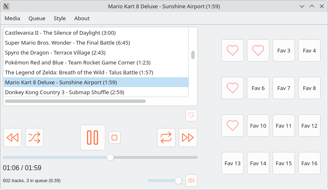328x190 pixels.
Task: Open the Queue menu
Action: click(x=37, y=18)
